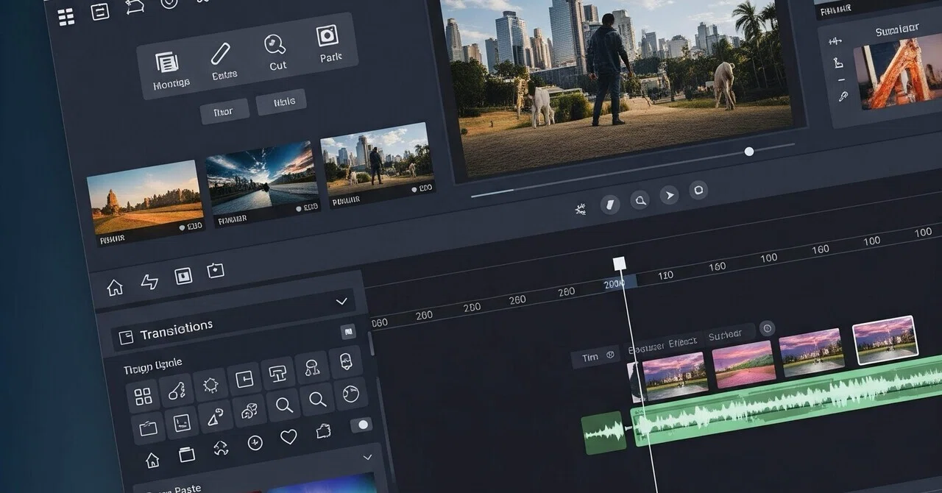Screen dimensions: 942x493
Task: Click the lightning bolt icon
Action: coord(149,282)
